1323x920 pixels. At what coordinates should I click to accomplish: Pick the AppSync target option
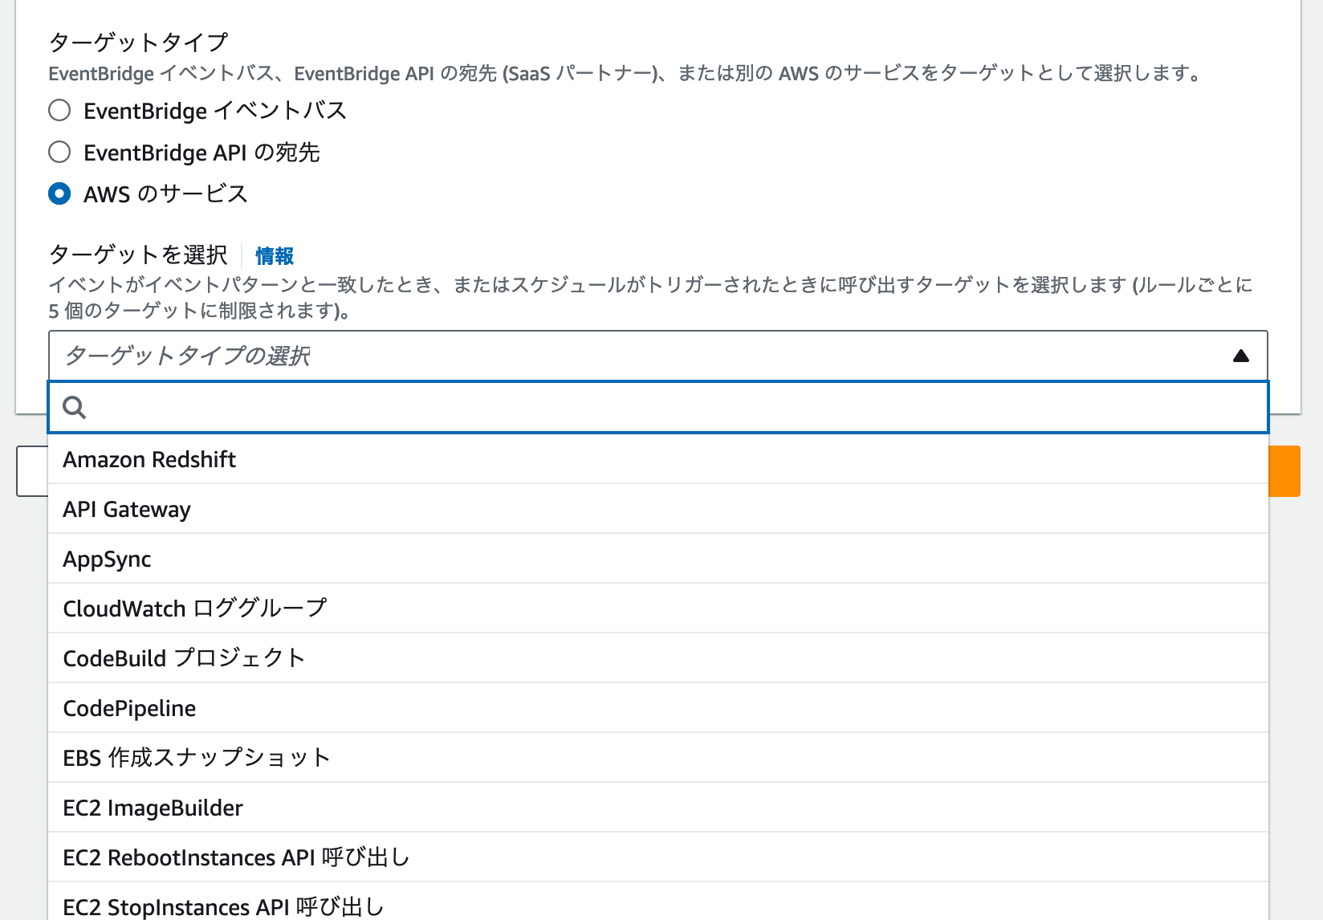tap(658, 559)
